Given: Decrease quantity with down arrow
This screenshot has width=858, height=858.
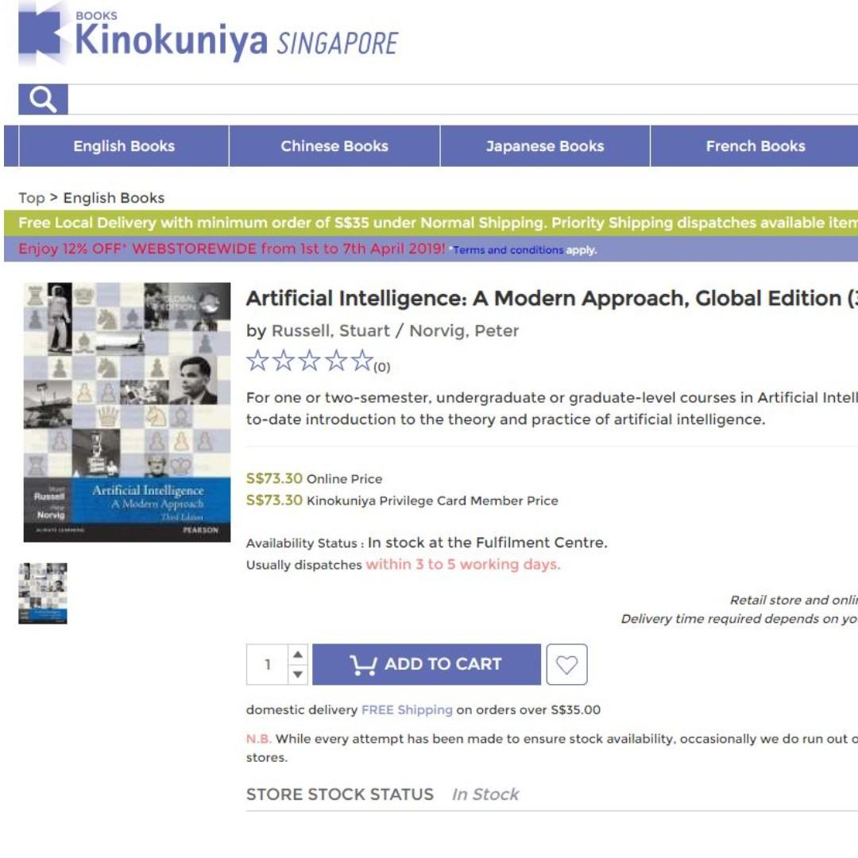Looking at the screenshot, I should 298,674.
